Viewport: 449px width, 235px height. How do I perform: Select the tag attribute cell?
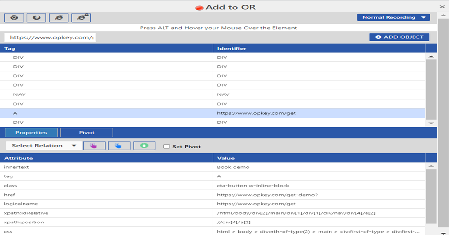(x=106, y=176)
